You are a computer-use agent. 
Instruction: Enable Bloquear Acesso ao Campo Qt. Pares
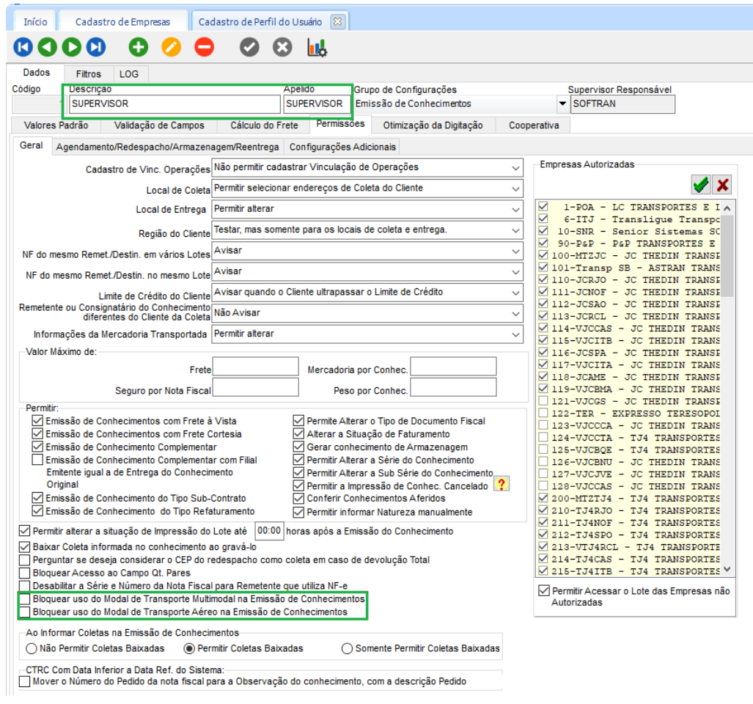point(25,573)
